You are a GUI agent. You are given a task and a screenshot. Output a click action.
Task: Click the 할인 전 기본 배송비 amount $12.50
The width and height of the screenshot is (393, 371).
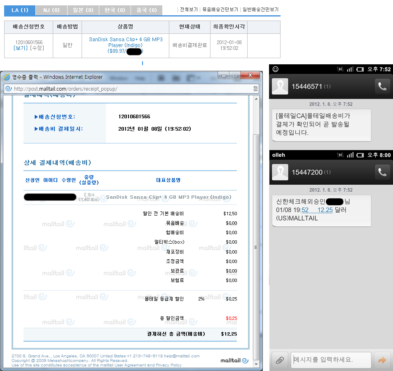pyautogui.click(x=230, y=214)
